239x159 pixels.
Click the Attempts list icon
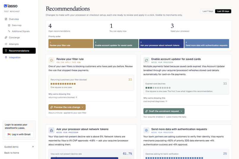(x=6, y=44)
